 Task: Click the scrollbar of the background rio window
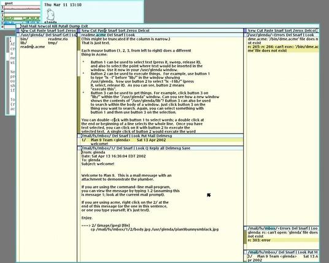tap(8, 76)
